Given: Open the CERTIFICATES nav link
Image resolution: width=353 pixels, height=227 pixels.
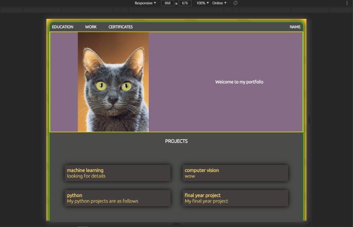Looking at the screenshot, I should (x=120, y=27).
